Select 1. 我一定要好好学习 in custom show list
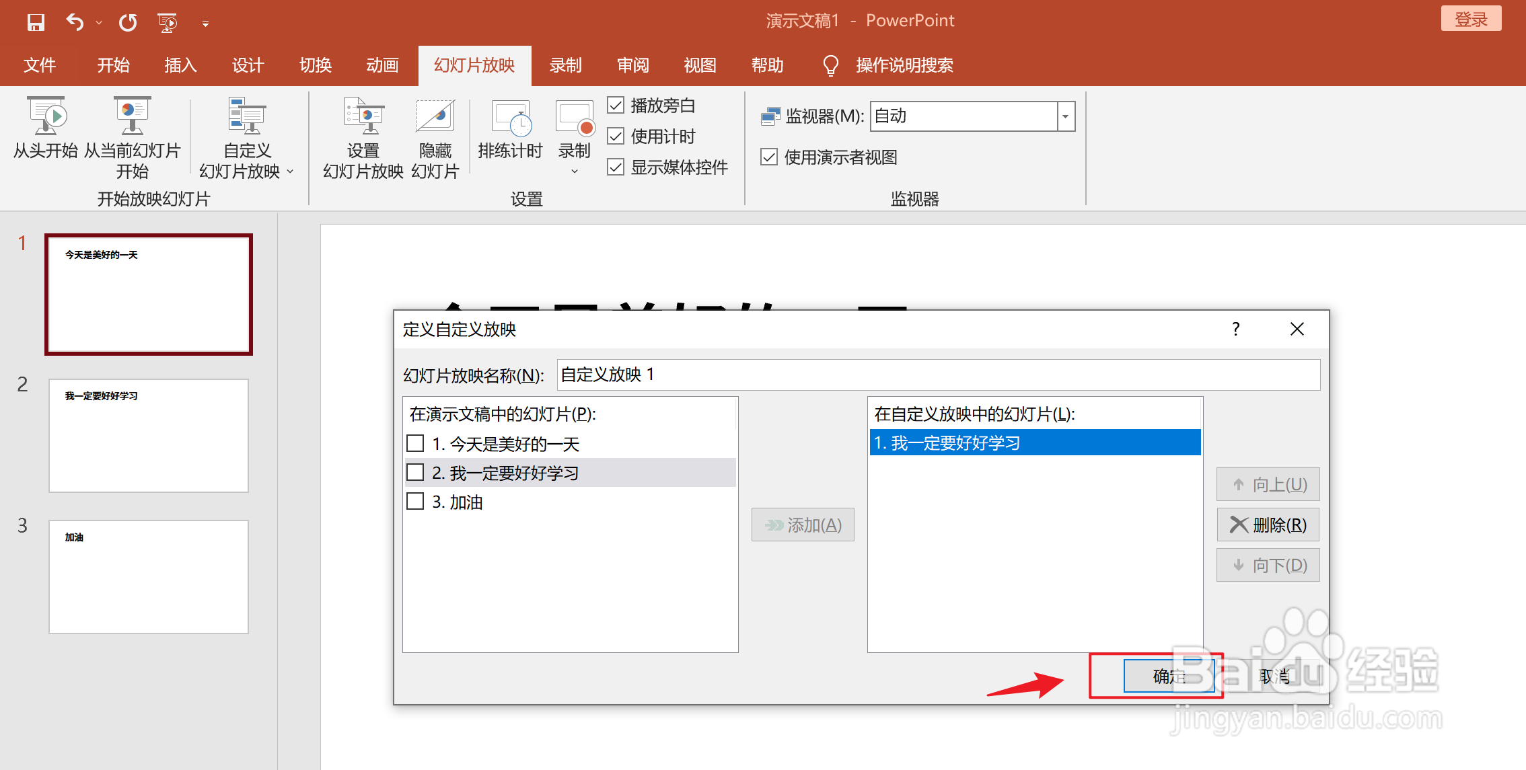 coord(1035,442)
